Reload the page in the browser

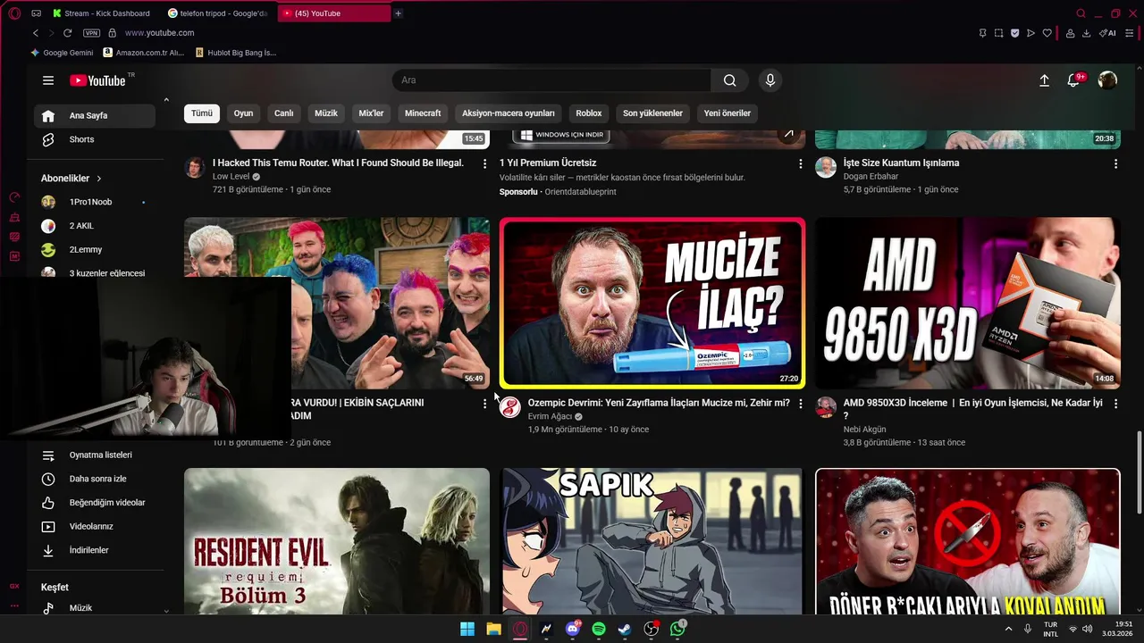tap(67, 33)
